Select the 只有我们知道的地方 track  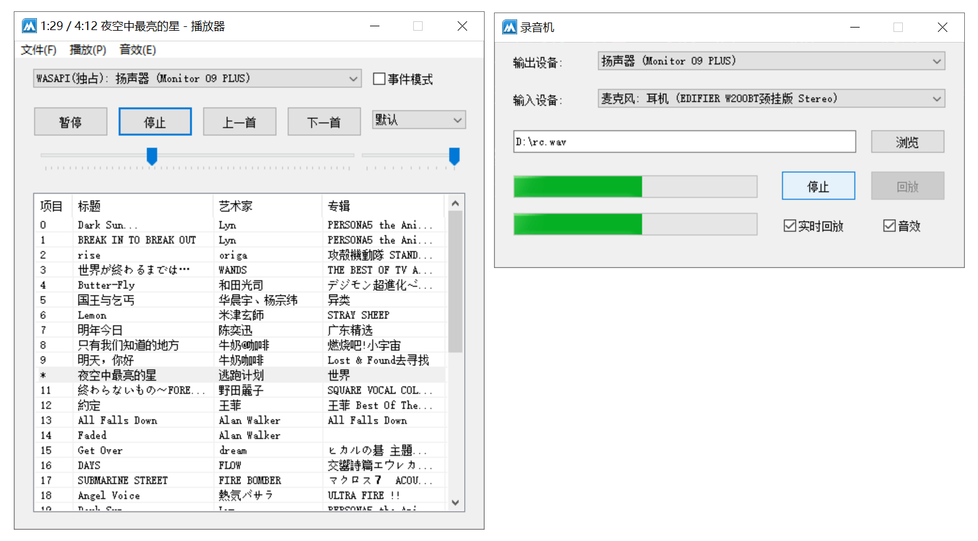pyautogui.click(x=128, y=345)
